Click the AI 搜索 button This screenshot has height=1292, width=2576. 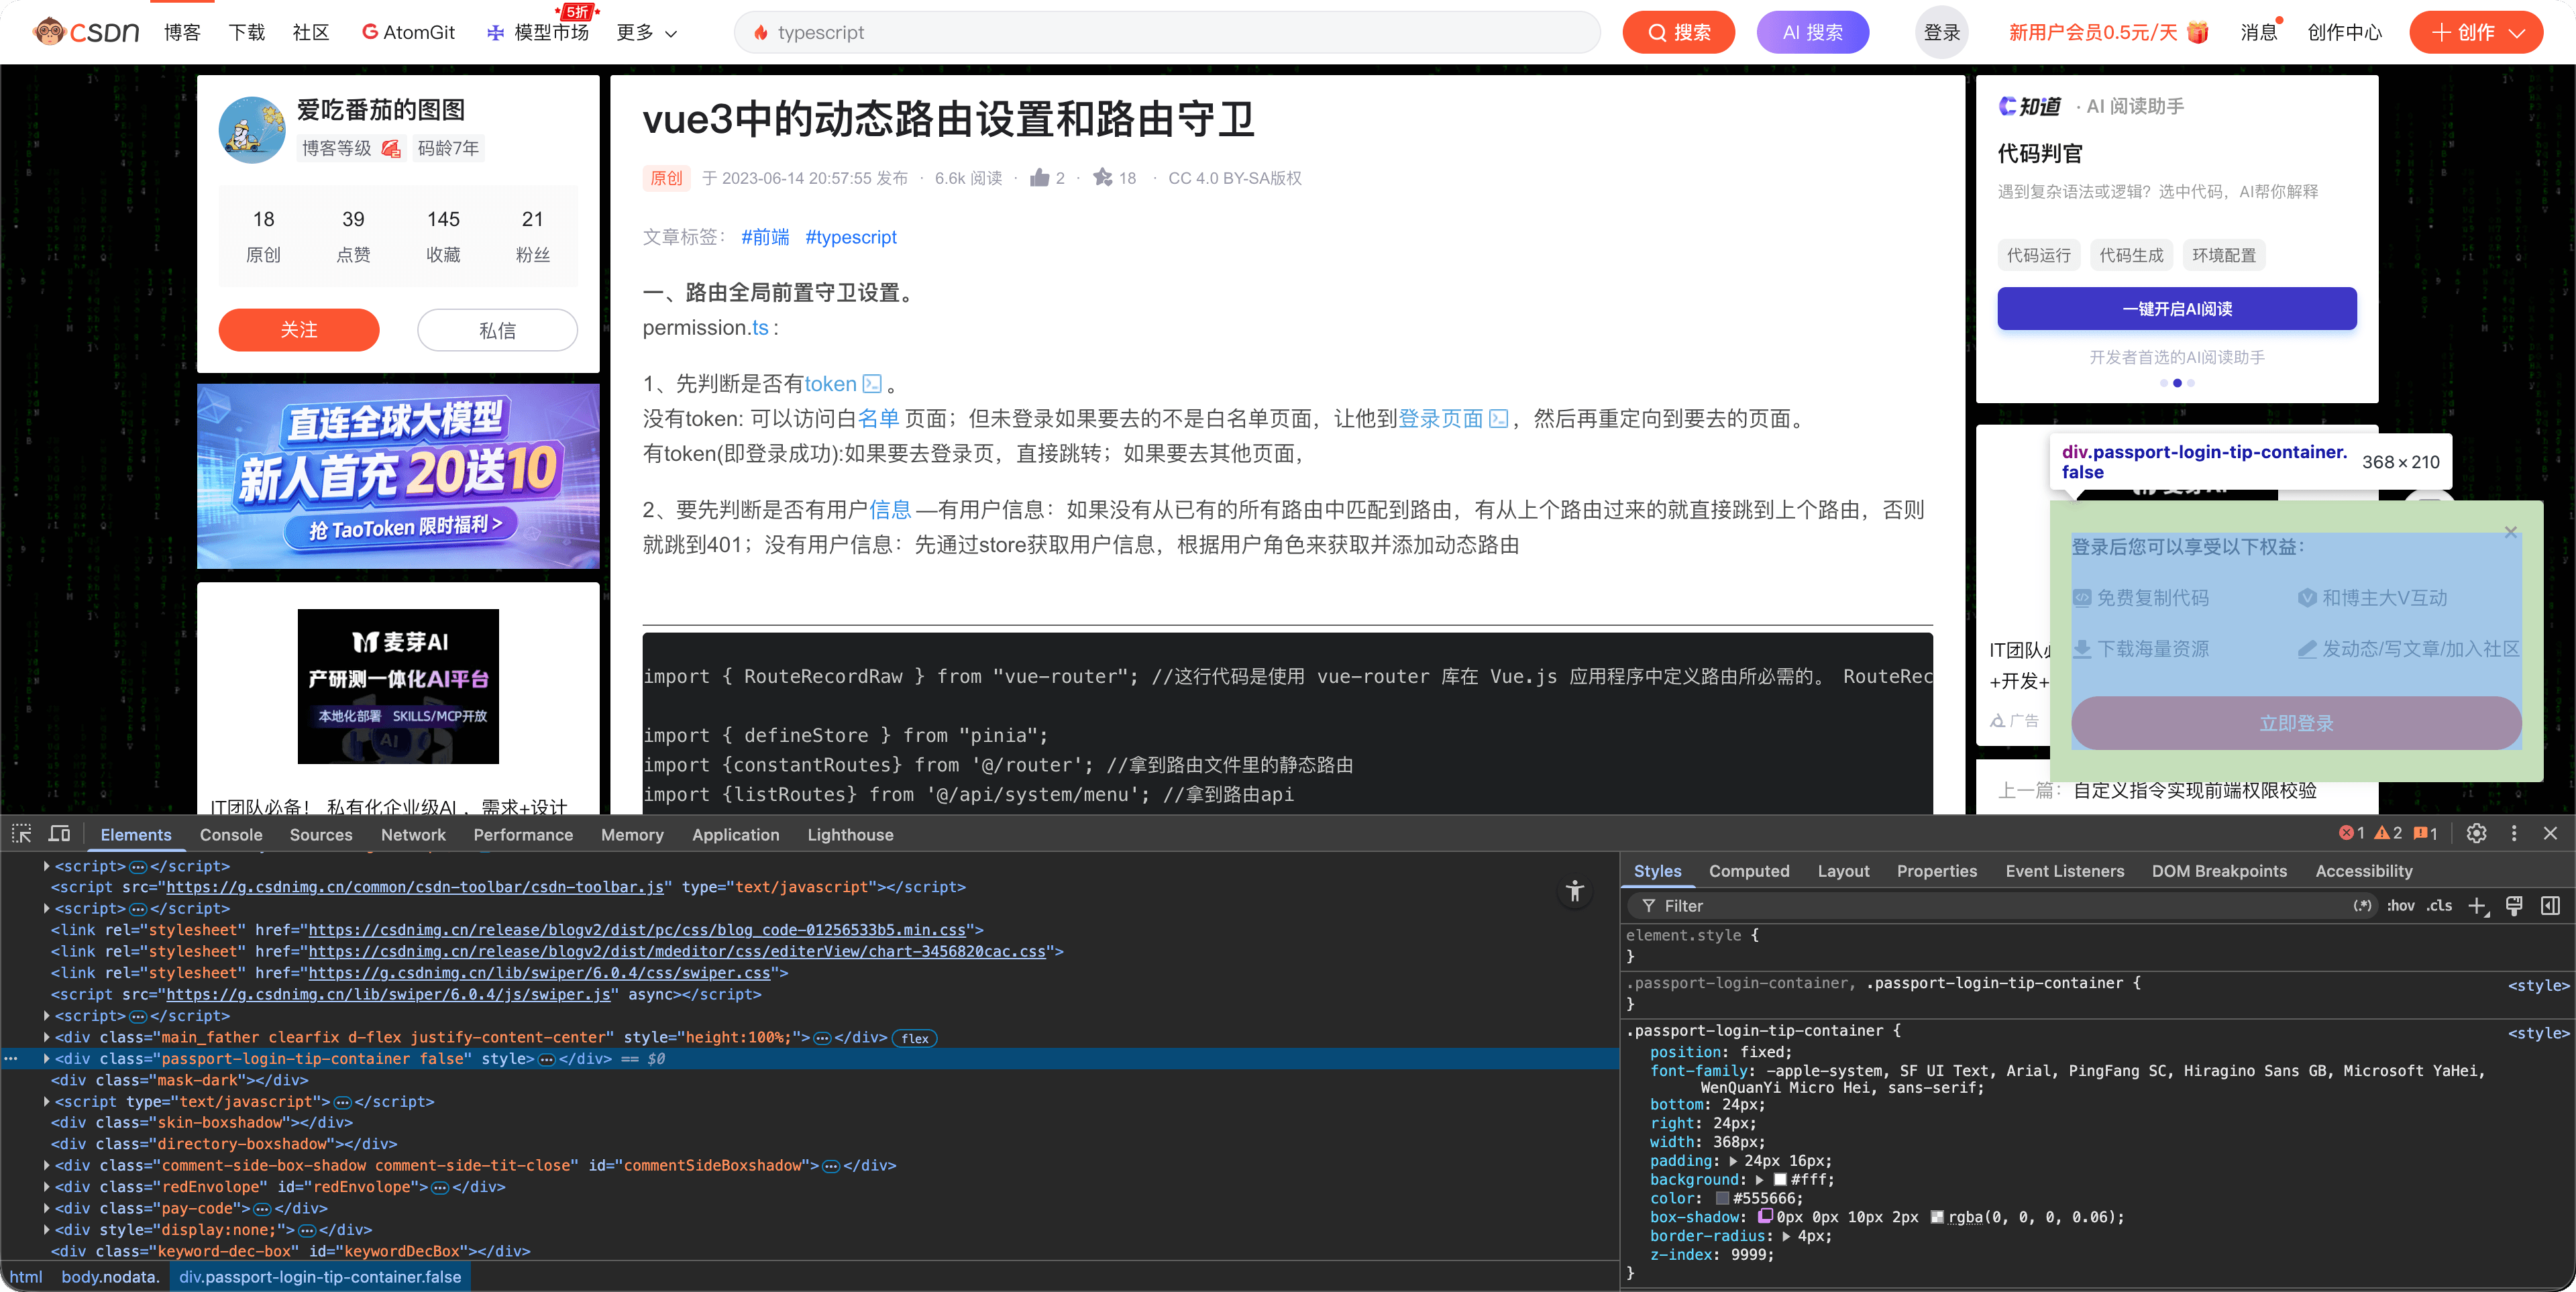click(x=1813, y=33)
